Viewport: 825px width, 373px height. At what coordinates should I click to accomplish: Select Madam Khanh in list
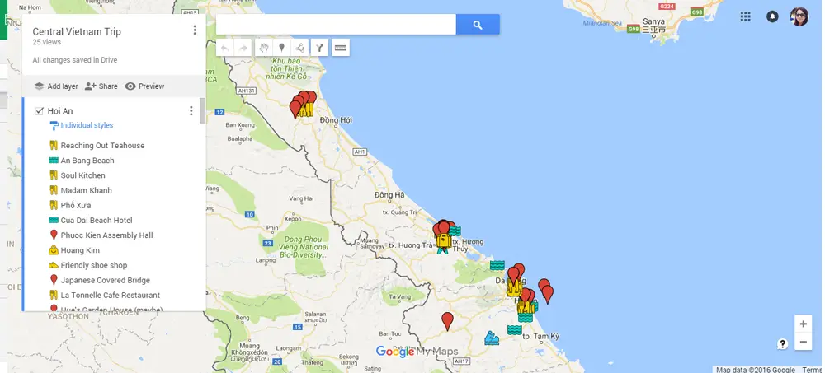click(x=87, y=191)
